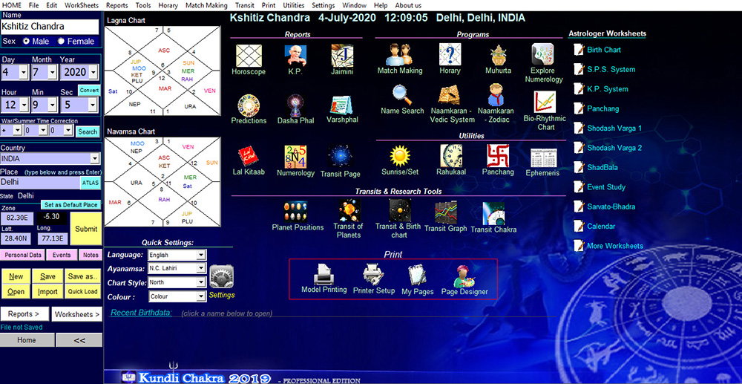
Task: Open the Transit menu
Action: pos(245,5)
